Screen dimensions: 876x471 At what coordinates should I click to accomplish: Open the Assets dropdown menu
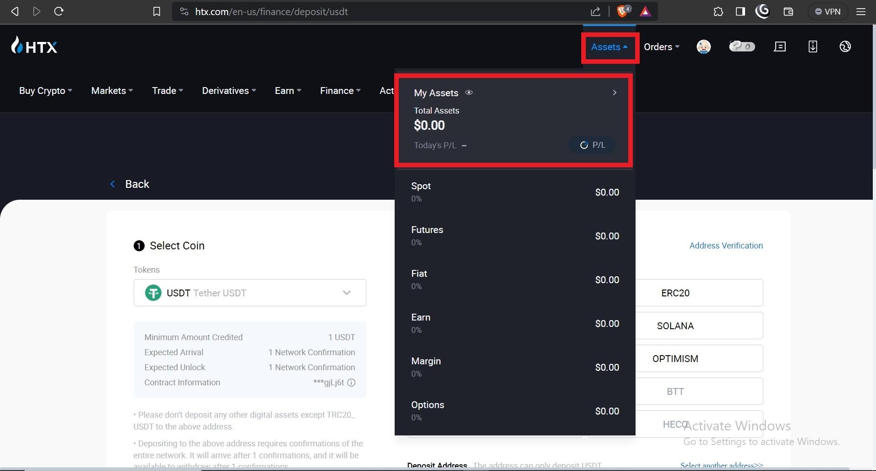[610, 47]
